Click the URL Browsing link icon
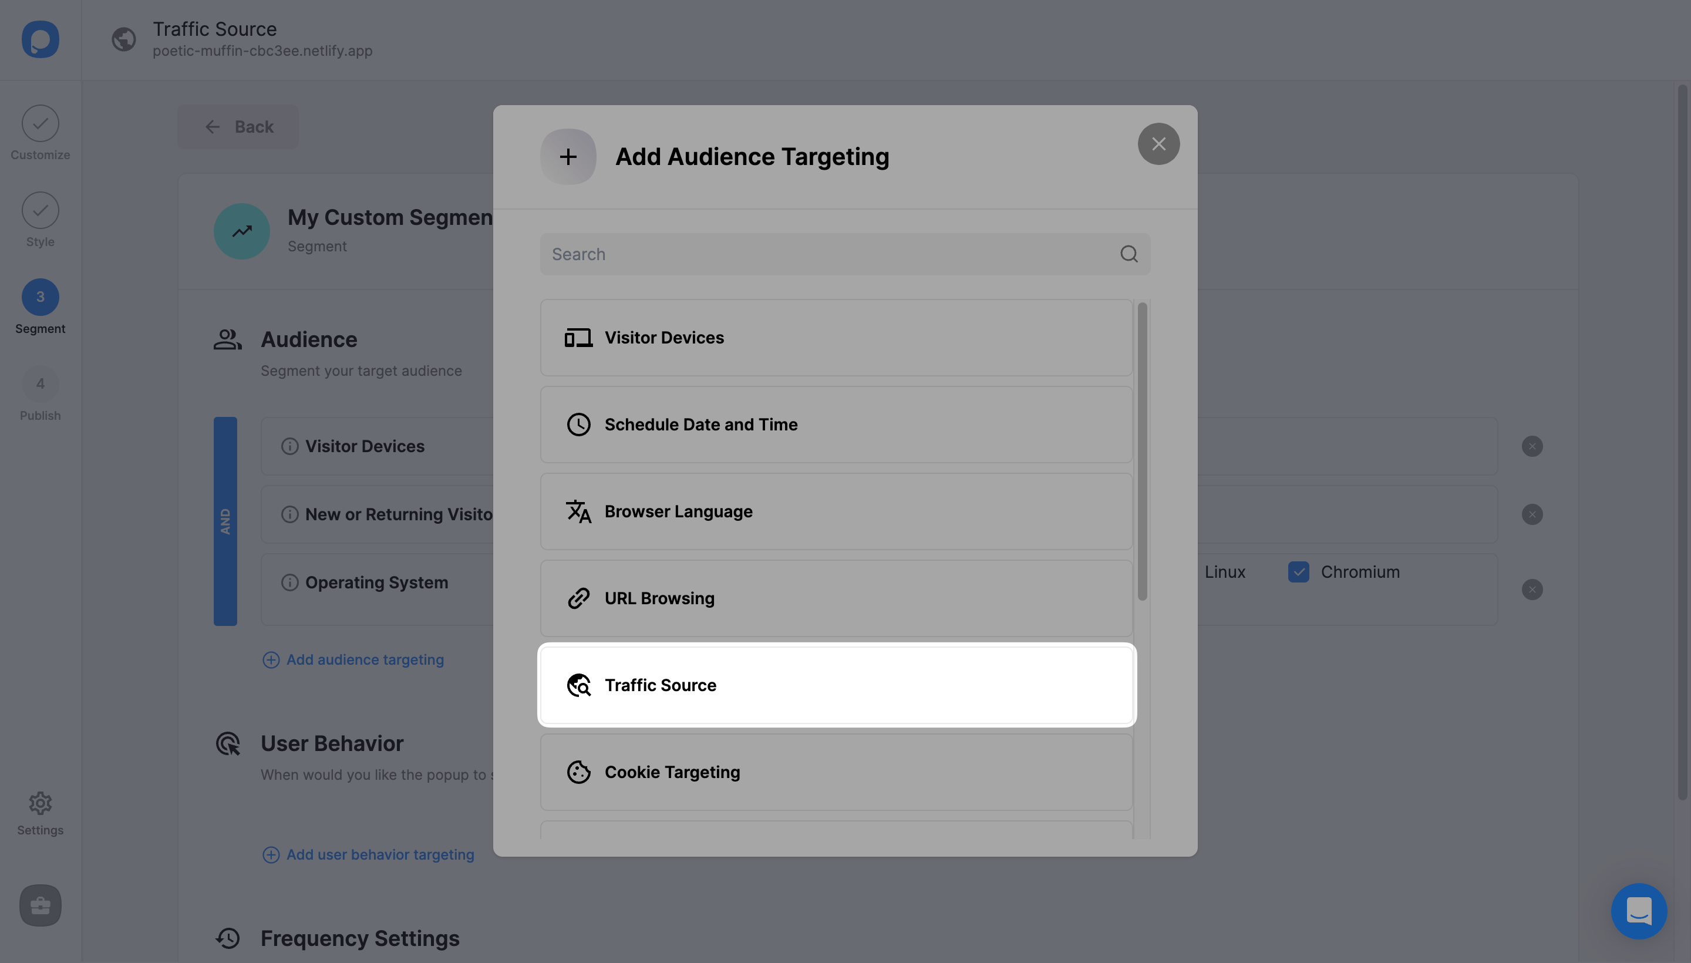Image resolution: width=1691 pixels, height=963 pixels. click(x=578, y=598)
